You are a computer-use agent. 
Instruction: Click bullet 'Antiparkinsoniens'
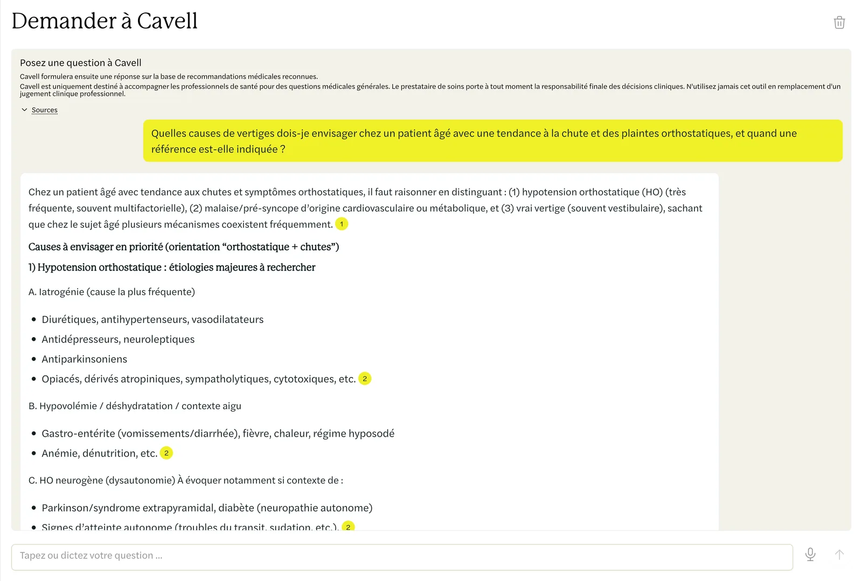click(x=85, y=359)
